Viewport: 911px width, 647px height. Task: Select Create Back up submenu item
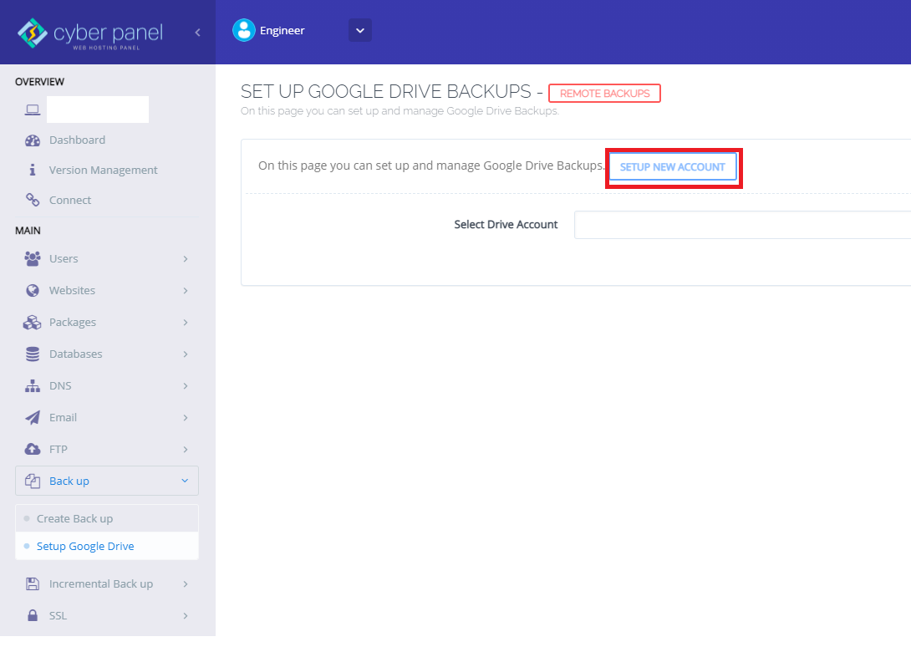tap(107, 518)
